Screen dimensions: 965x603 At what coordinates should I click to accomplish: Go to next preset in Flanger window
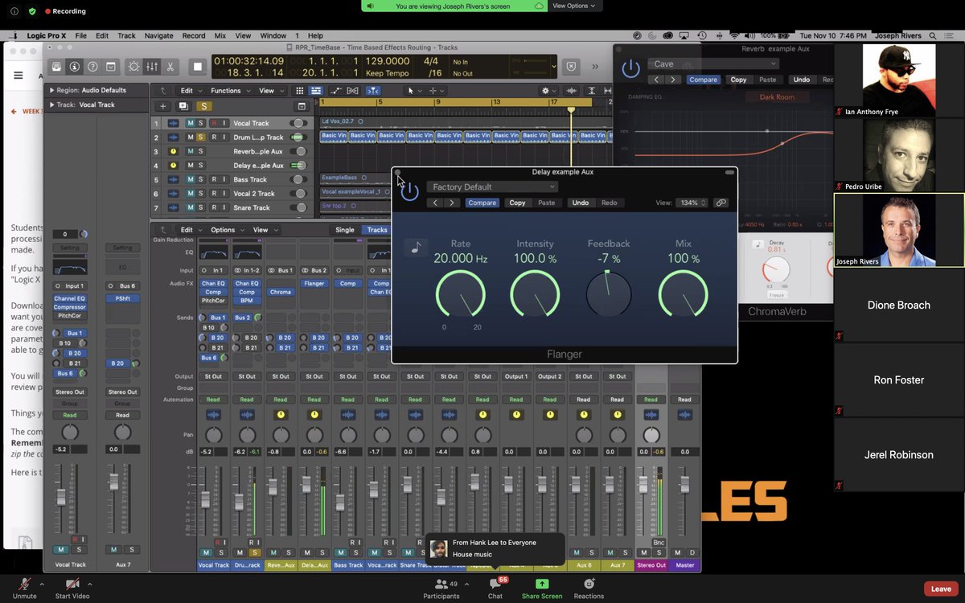click(x=453, y=203)
